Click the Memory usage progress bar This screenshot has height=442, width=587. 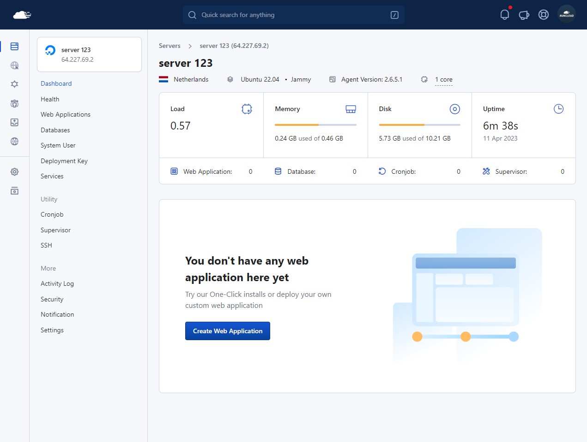click(x=315, y=125)
